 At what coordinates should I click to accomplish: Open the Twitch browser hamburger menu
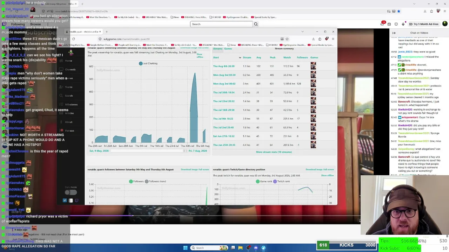click(x=444, y=11)
